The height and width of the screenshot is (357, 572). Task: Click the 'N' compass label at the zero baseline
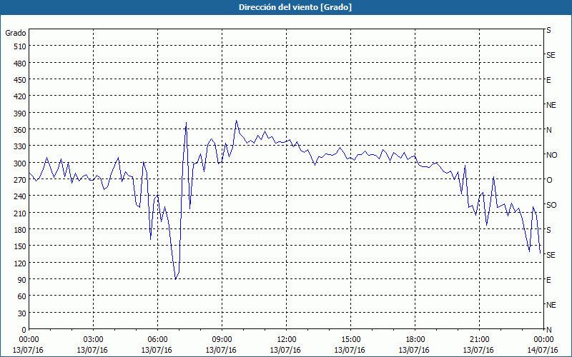pyautogui.click(x=548, y=330)
